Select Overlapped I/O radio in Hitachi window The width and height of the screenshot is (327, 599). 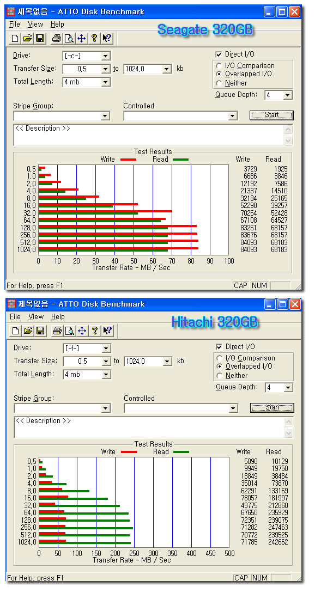point(220,366)
